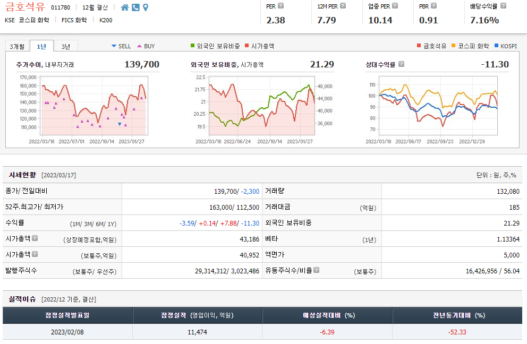This screenshot has height=344, width=527.
Task: Click the 베타 value 1.13364
Action: pyautogui.click(x=508, y=239)
